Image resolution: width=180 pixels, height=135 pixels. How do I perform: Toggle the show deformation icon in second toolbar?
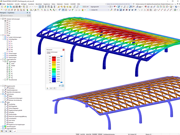[x=63, y=10]
